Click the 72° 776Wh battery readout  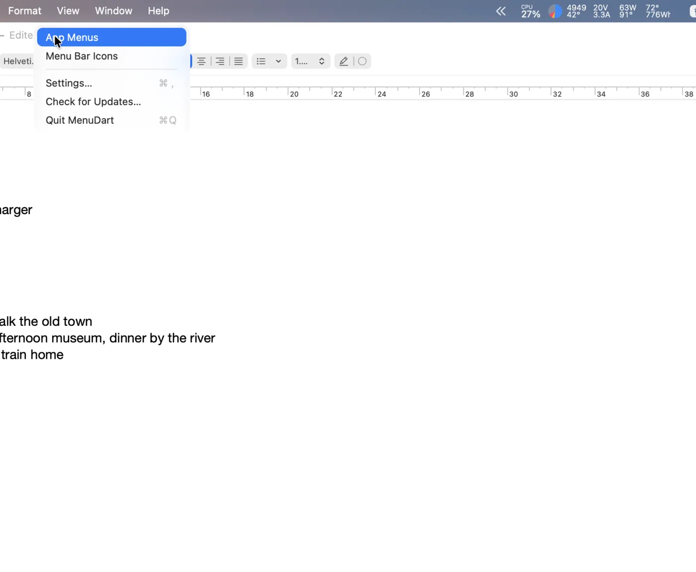tap(658, 11)
